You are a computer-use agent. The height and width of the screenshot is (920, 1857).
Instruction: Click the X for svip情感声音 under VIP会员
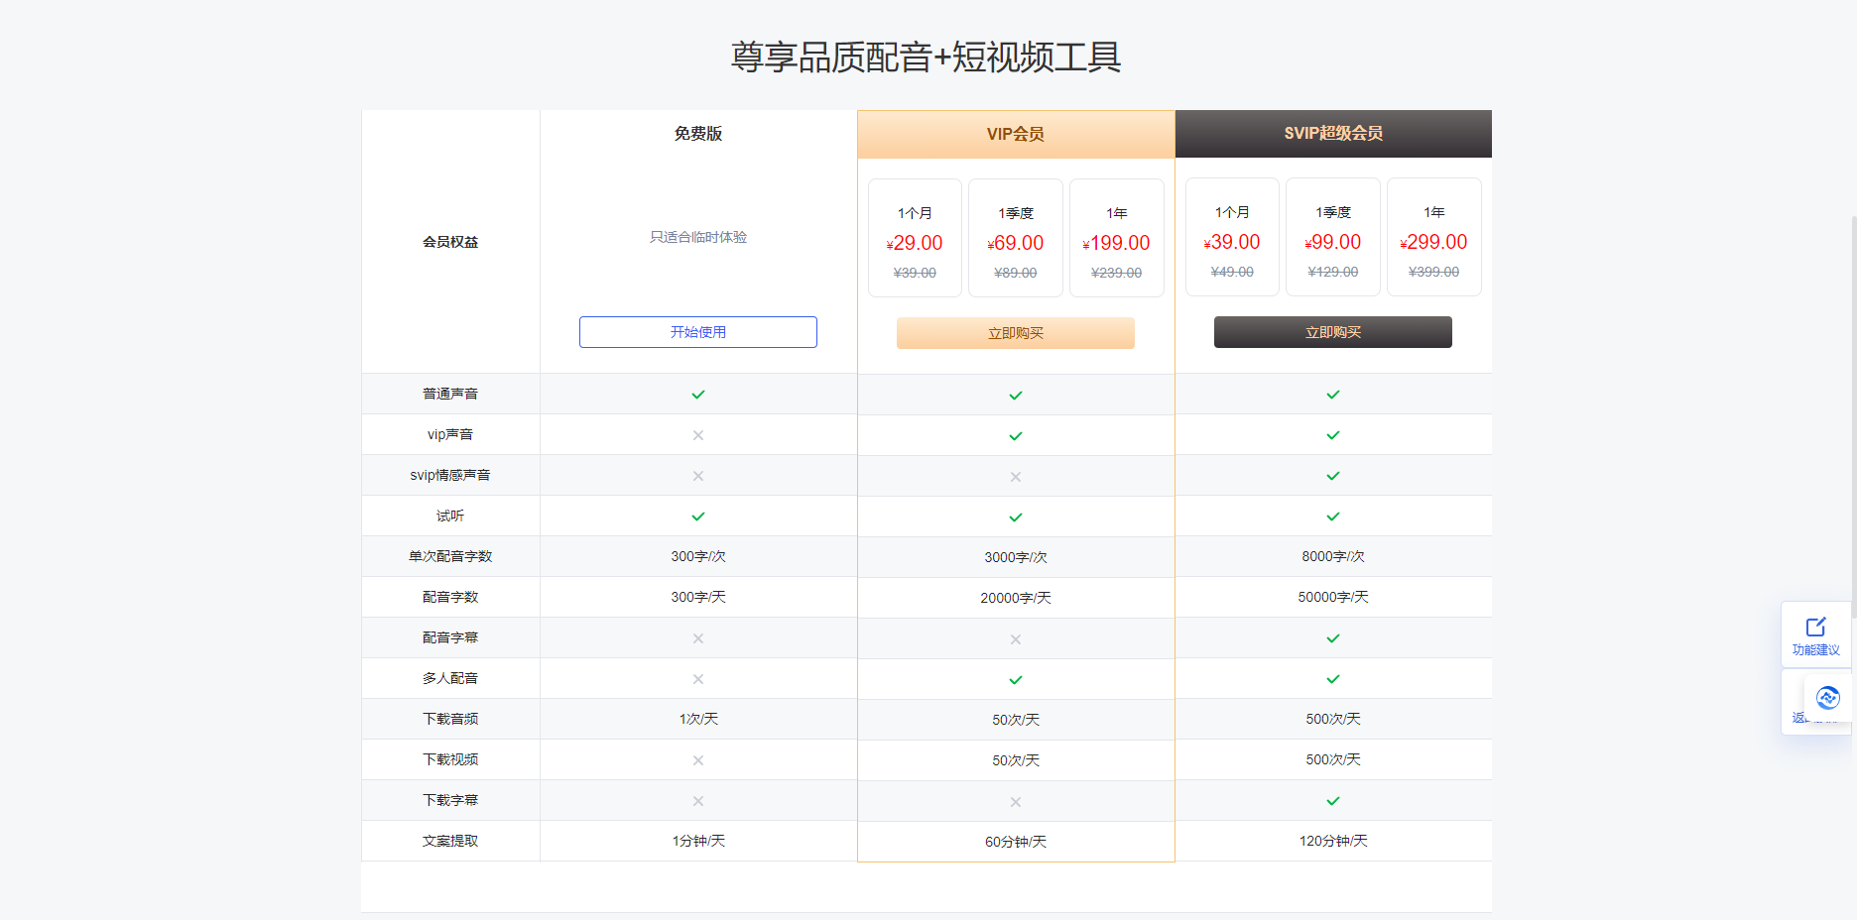point(1015,475)
